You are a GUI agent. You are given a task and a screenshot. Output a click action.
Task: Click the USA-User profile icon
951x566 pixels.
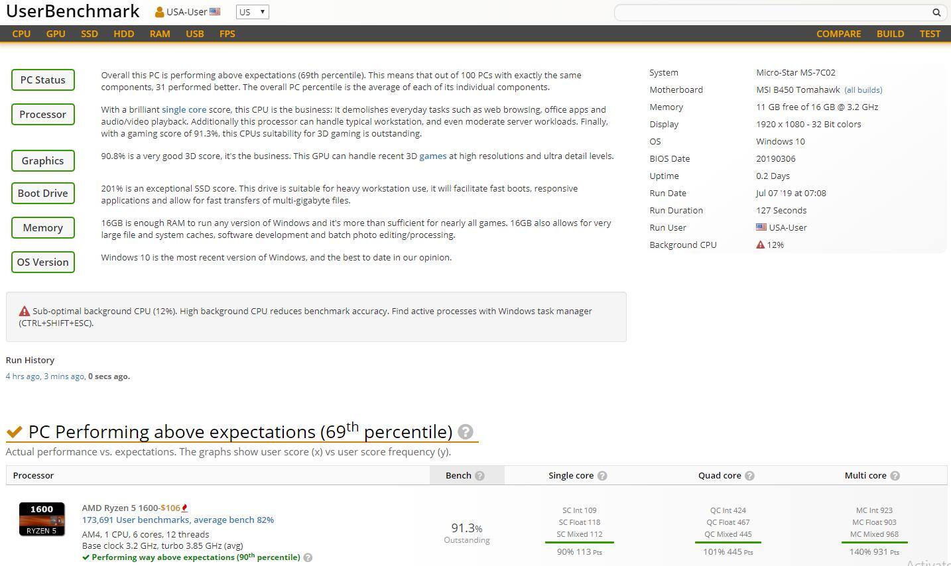point(159,12)
